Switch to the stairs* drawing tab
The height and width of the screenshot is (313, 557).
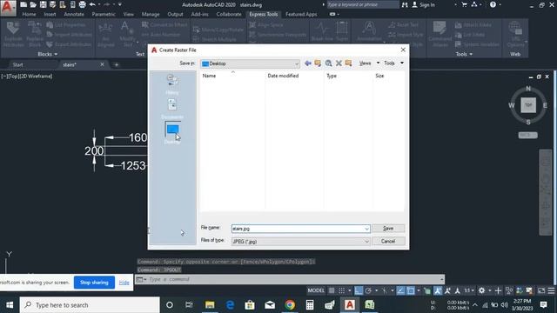tap(70, 64)
